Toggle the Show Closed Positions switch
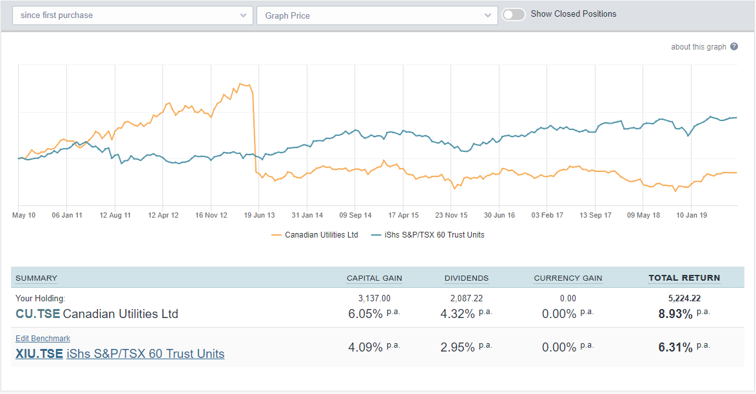The height and width of the screenshot is (394, 756). pos(514,14)
